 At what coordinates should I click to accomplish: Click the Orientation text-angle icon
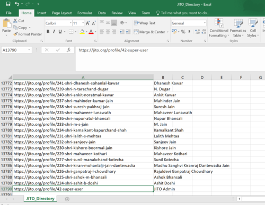pyautogui.click(x=122, y=23)
